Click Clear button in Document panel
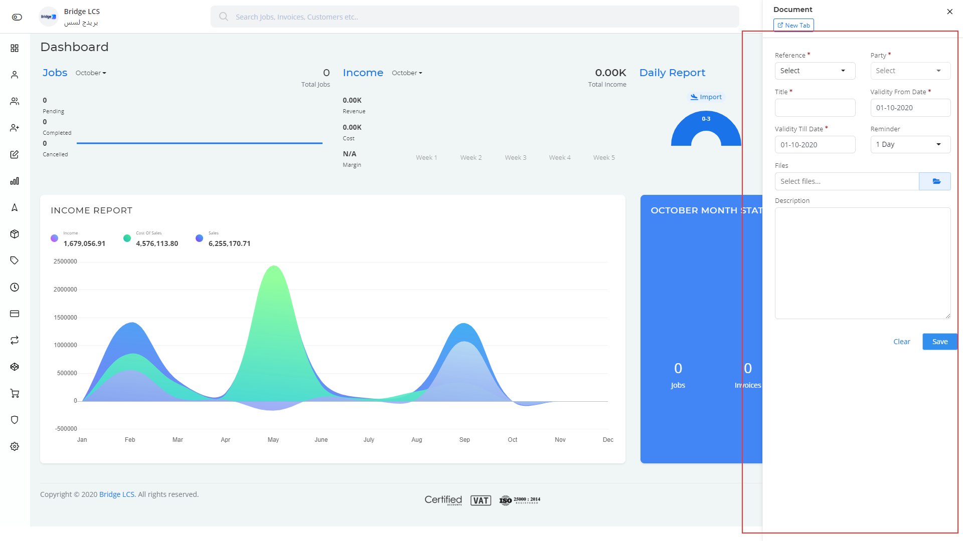963x541 pixels. [901, 341]
